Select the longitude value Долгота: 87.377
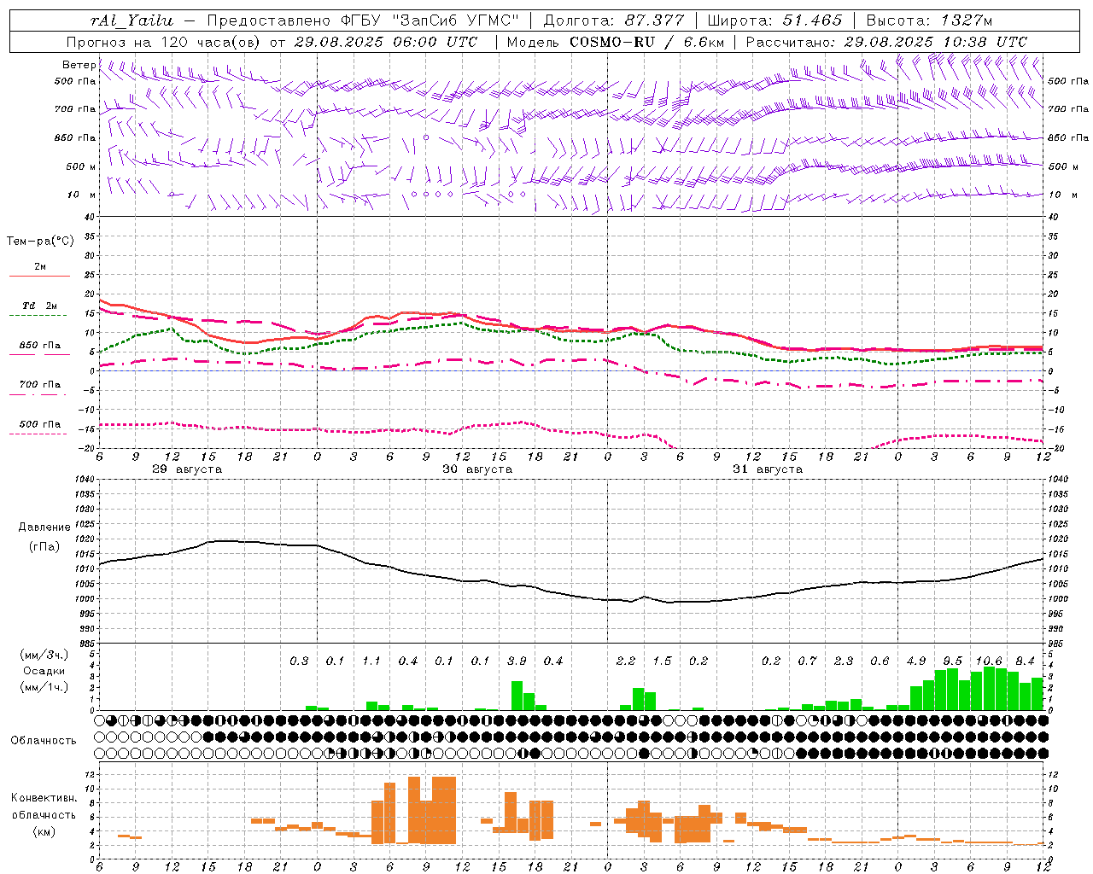The width and height of the screenshot is (1093, 874). [x=614, y=20]
